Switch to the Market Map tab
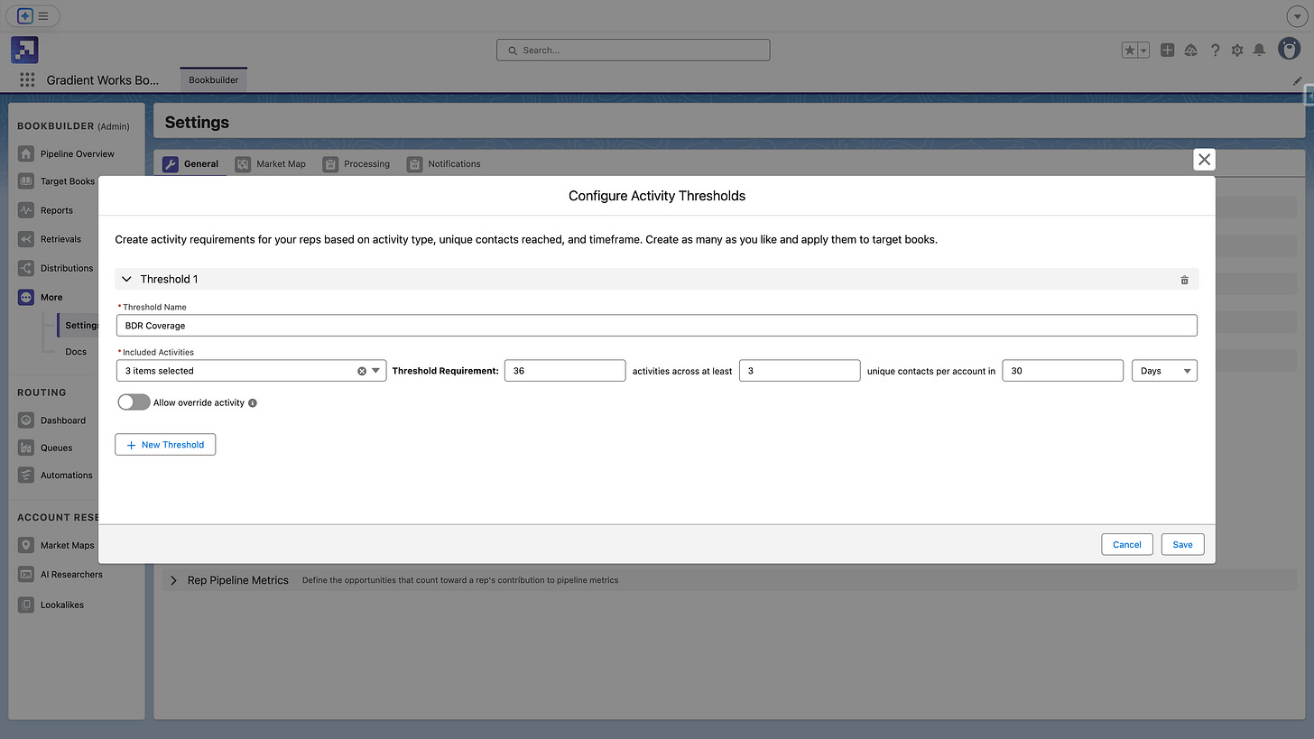This screenshot has height=739, width=1314. tap(271, 164)
